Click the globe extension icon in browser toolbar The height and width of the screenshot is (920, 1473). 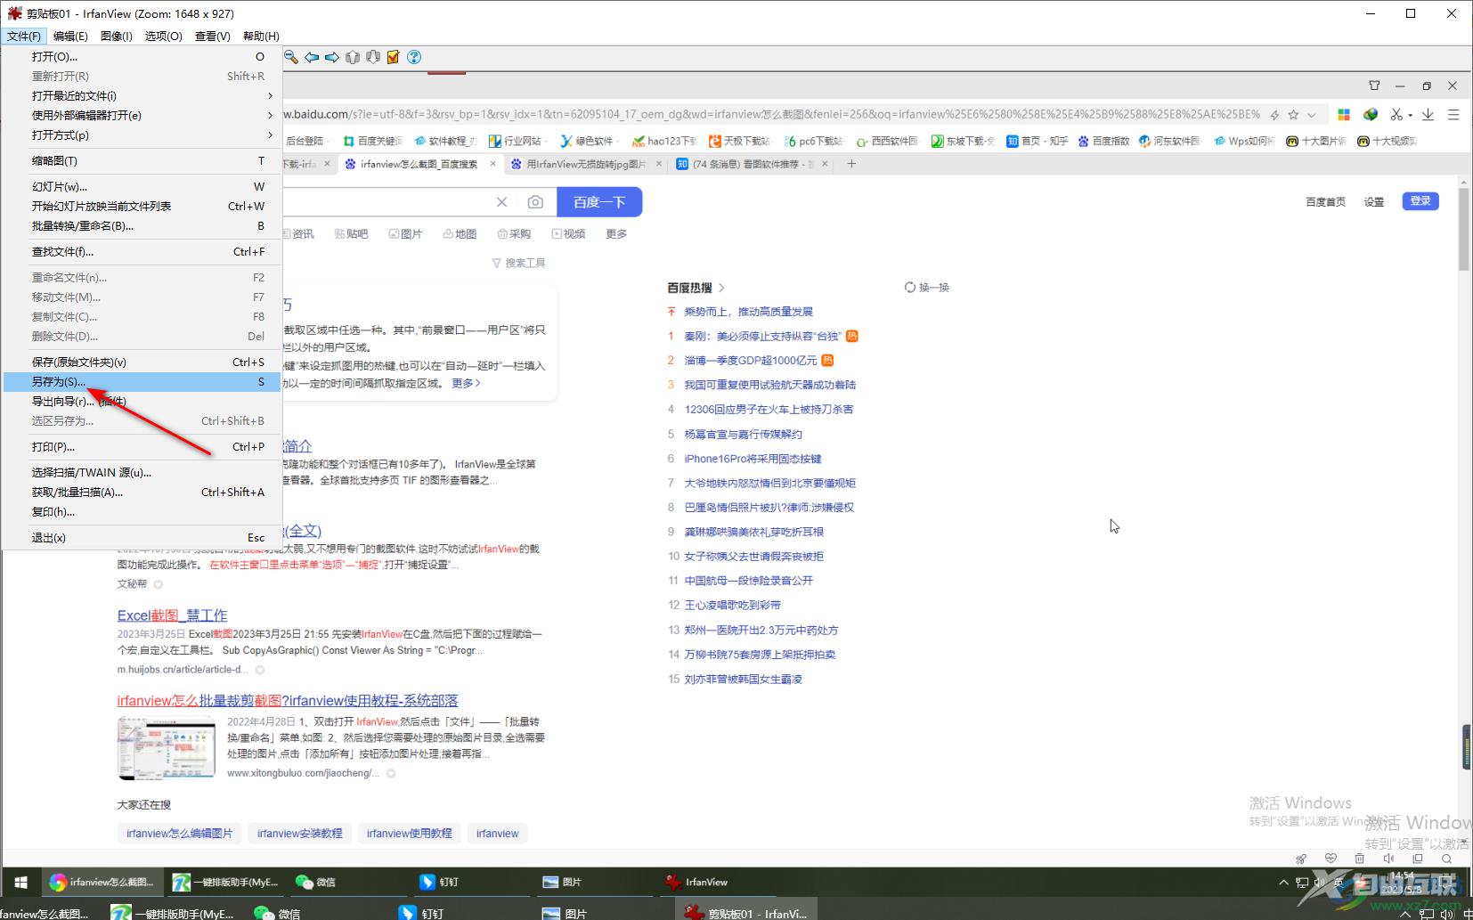click(x=1371, y=114)
